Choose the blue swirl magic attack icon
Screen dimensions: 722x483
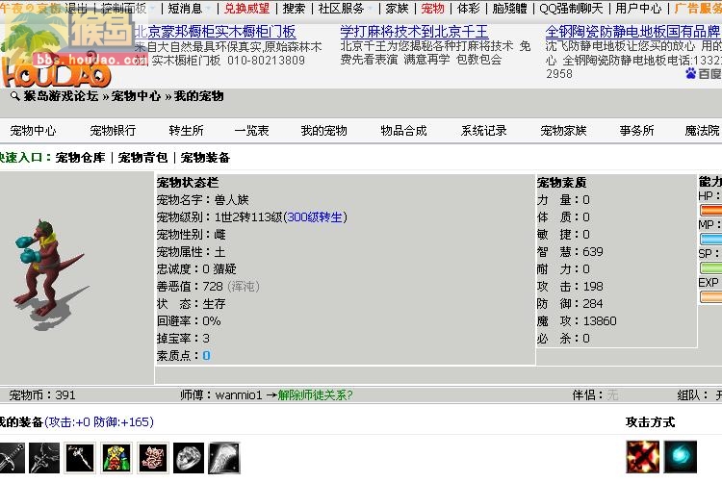pyautogui.click(x=681, y=457)
